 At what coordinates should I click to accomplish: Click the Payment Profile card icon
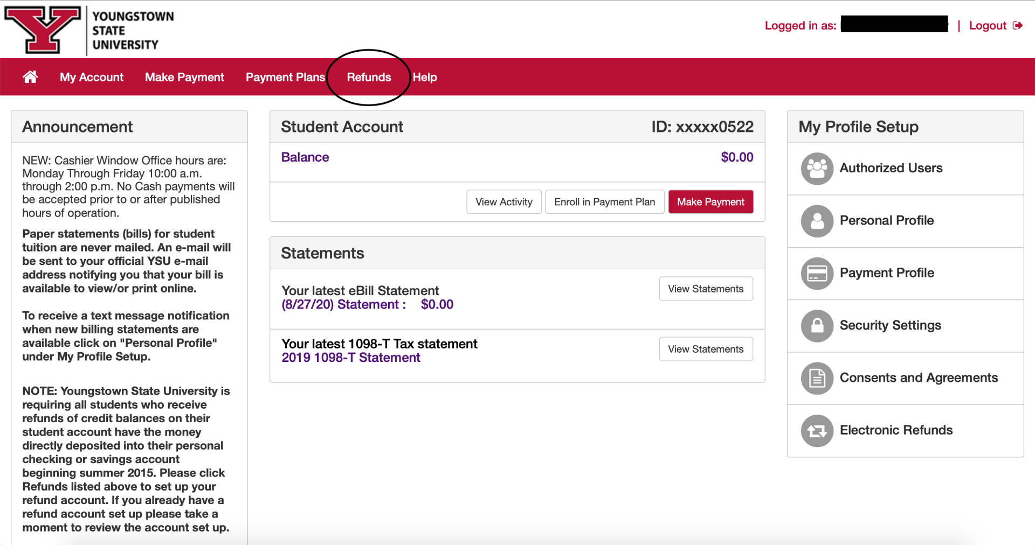pyautogui.click(x=817, y=274)
